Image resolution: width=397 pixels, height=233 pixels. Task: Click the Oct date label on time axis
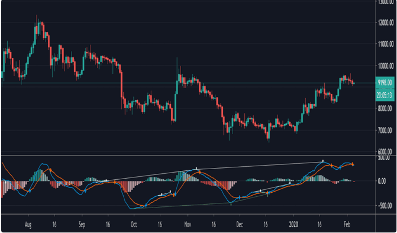click(134, 225)
